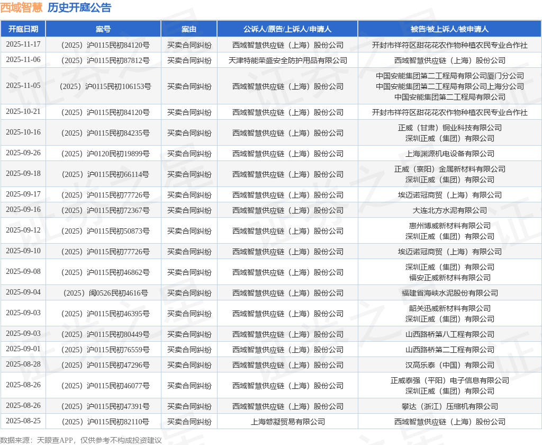Click defendant 汉高乐泰（中国）有限公司
542x445 pixels.
pos(450,365)
